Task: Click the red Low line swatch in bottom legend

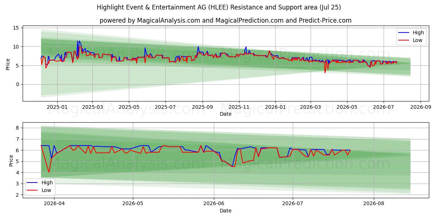Action: pos(33,190)
